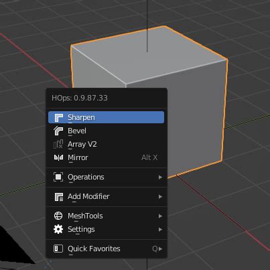This screenshot has height=270, width=270.
Task: Choose the Bevel menu label
Action: click(77, 131)
